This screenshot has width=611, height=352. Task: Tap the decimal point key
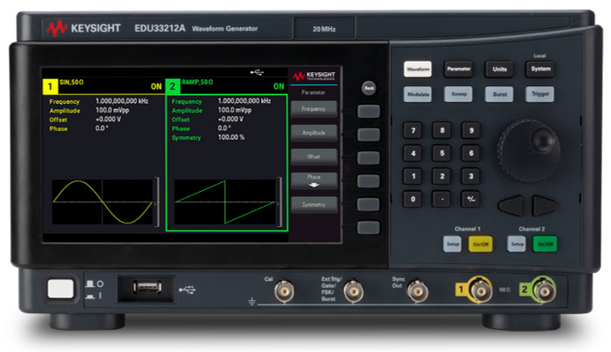[442, 199]
